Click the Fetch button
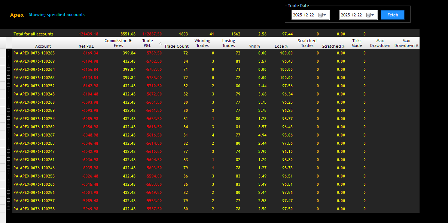The width and height of the screenshot is (448, 223). [x=393, y=15]
